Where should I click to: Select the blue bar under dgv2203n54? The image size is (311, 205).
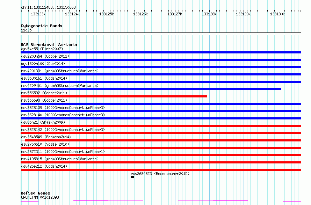tap(161, 60)
